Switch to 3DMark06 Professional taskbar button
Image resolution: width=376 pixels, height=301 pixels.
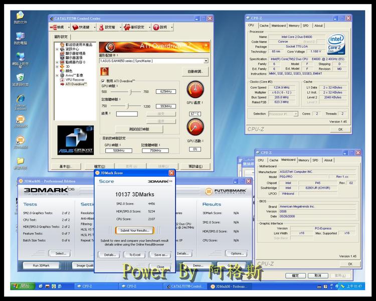(230, 286)
